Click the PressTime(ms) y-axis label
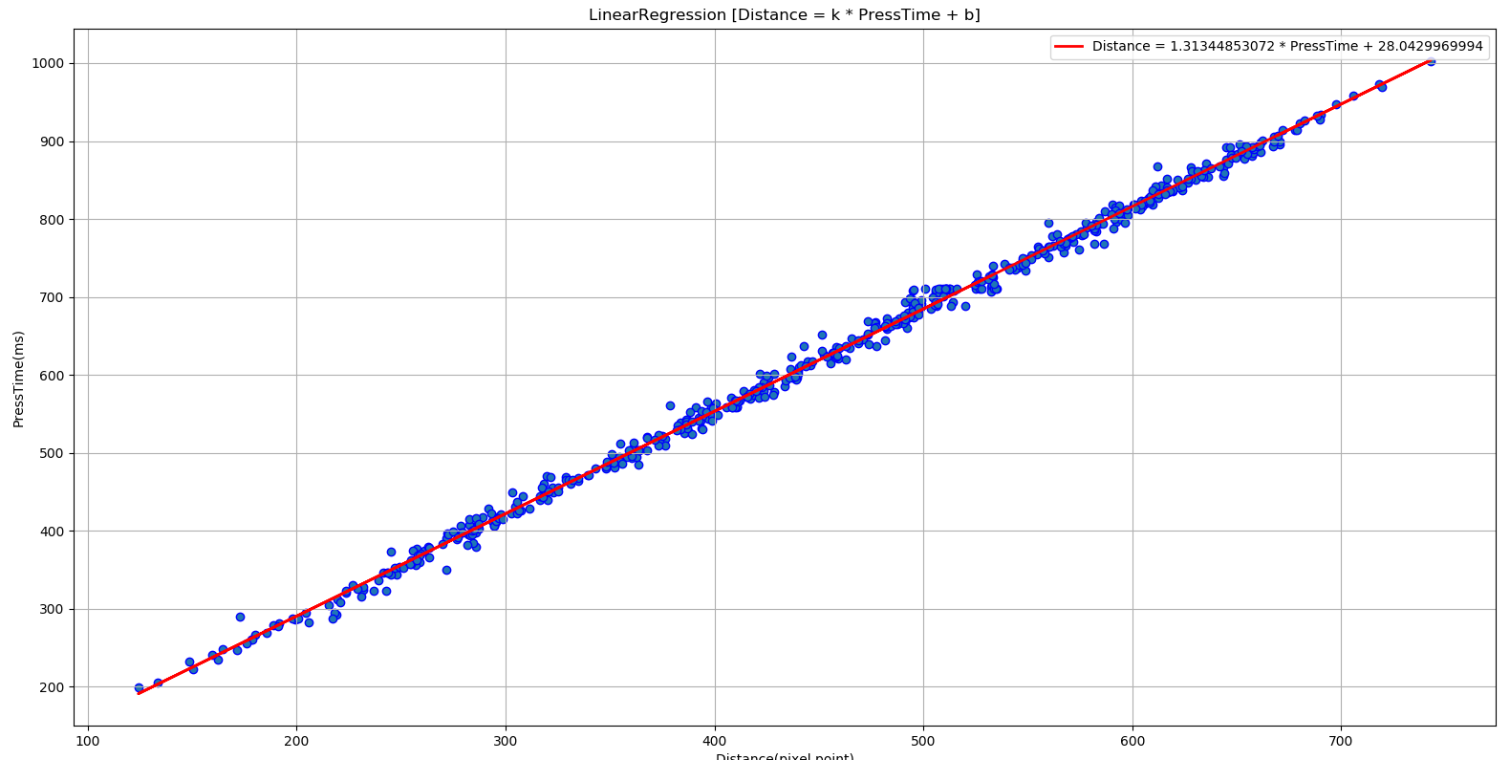 [19, 379]
